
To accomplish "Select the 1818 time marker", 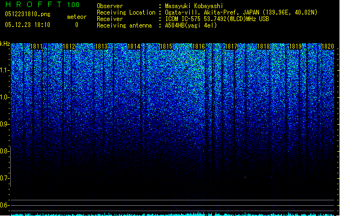I will [x=263, y=46].
